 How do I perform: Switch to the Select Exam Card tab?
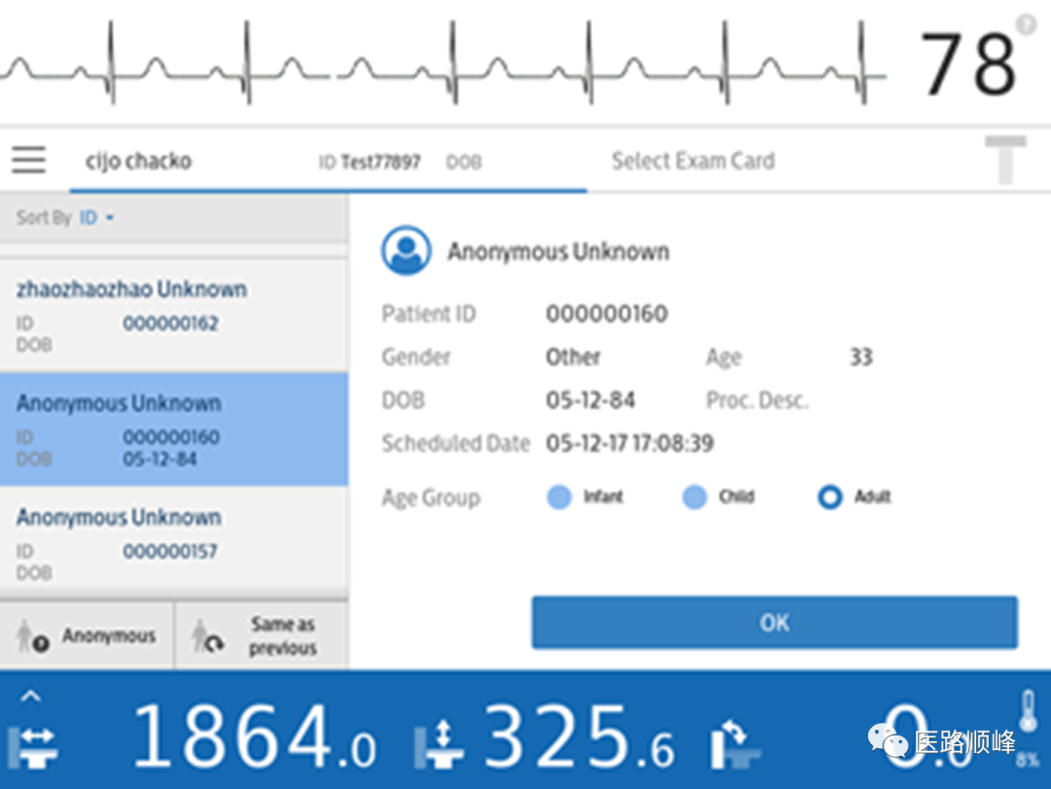(x=693, y=161)
